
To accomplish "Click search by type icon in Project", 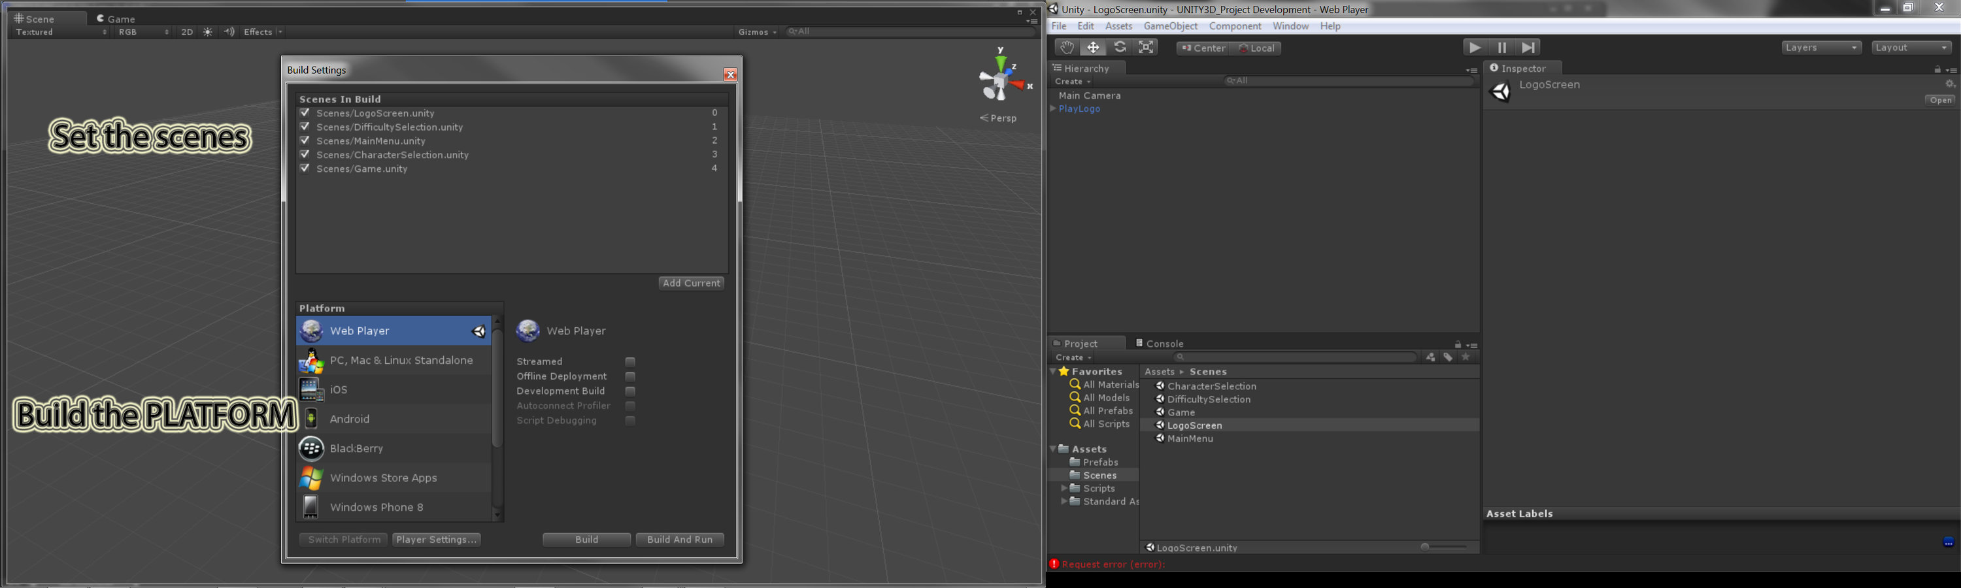I will (1430, 357).
